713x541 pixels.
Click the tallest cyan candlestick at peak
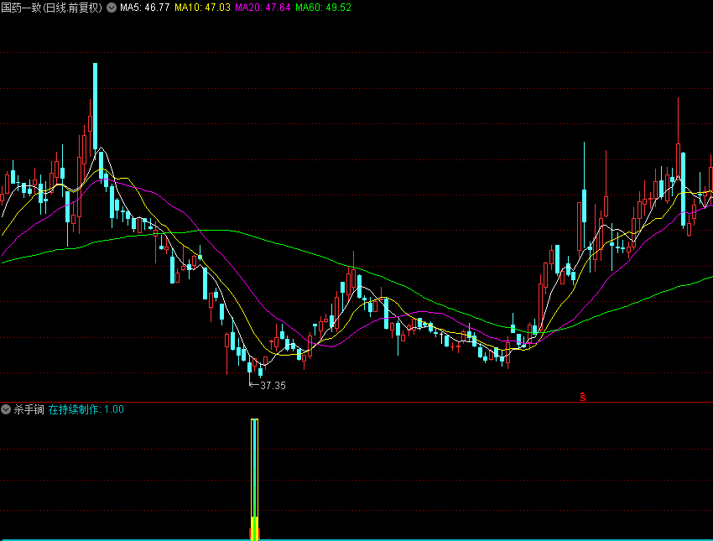95,107
